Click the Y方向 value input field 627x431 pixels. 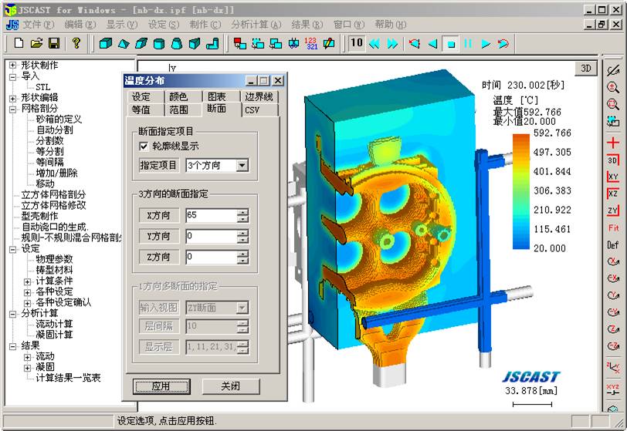pos(211,236)
